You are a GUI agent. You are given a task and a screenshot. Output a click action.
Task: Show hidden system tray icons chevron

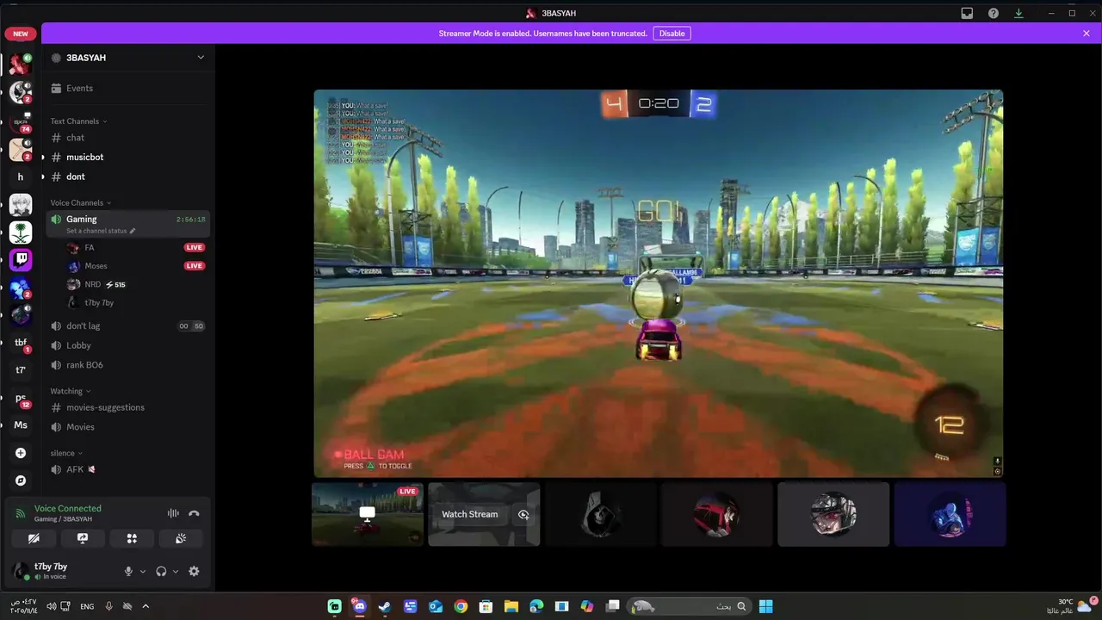pyautogui.click(x=145, y=606)
